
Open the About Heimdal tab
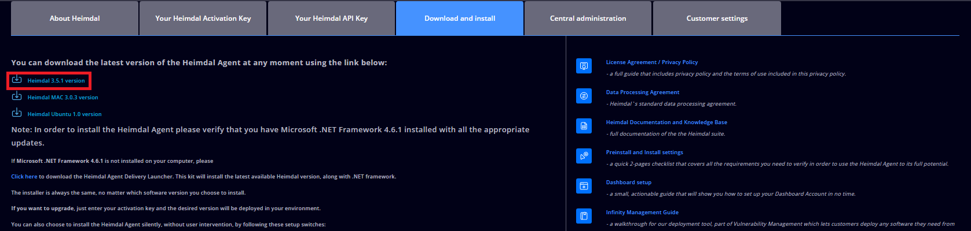pos(75,18)
